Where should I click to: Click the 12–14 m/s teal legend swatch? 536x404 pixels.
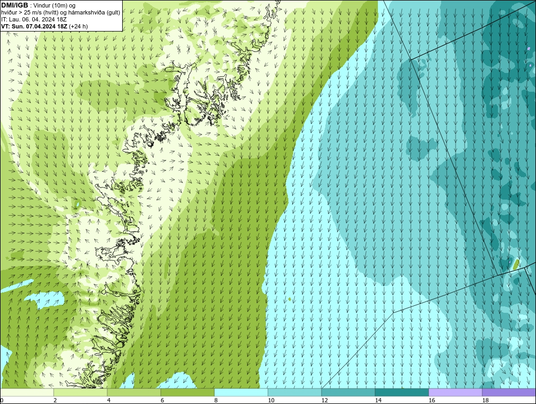point(348,392)
